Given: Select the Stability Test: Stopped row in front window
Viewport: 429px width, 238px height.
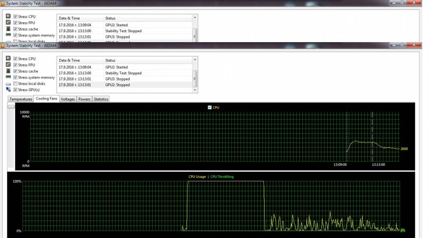Looking at the screenshot, I should point(124,73).
